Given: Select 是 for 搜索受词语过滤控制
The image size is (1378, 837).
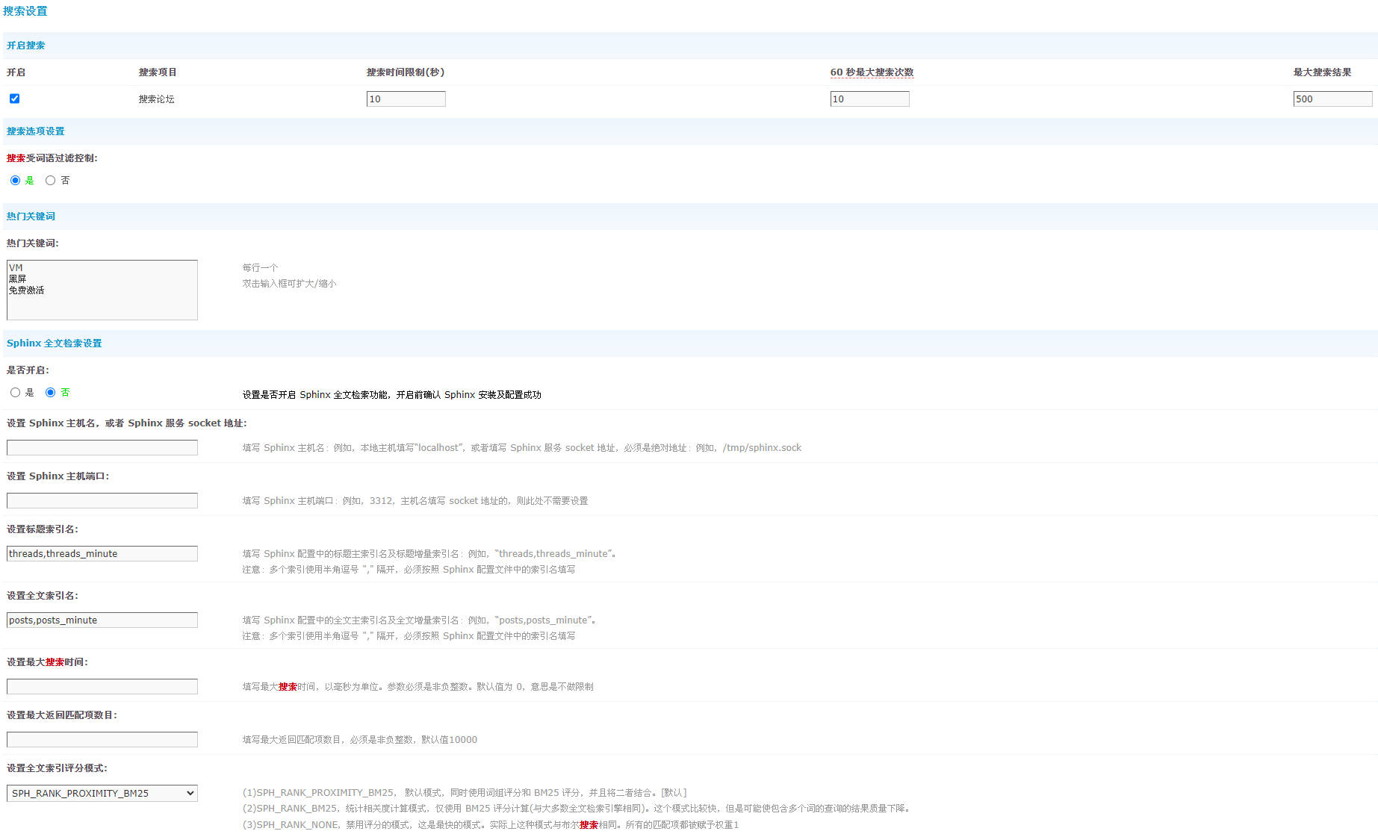Looking at the screenshot, I should (15, 180).
